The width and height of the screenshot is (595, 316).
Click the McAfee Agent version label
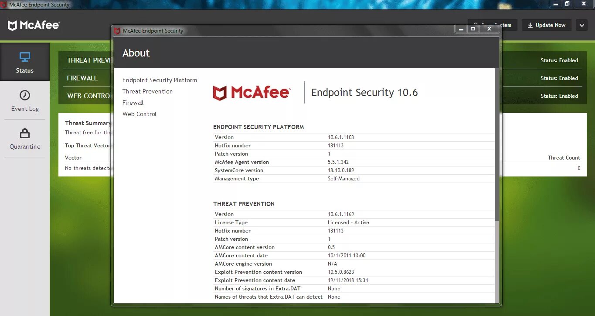242,162
